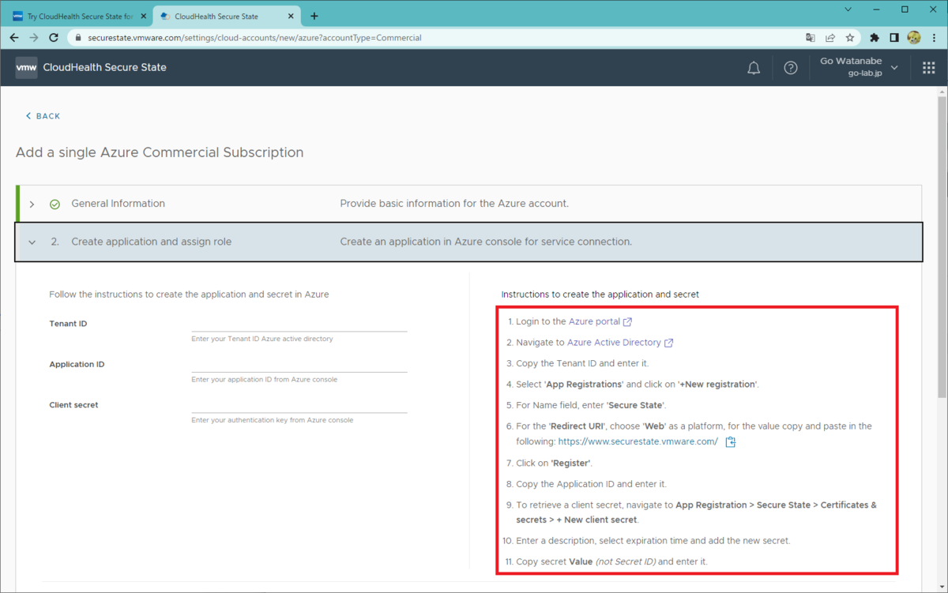Click the vmw logo in header
The width and height of the screenshot is (948, 593).
[x=26, y=67]
